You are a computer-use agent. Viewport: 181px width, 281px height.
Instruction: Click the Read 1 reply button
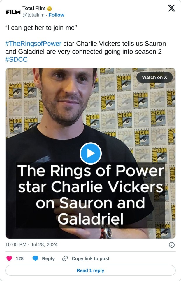coord(90,270)
